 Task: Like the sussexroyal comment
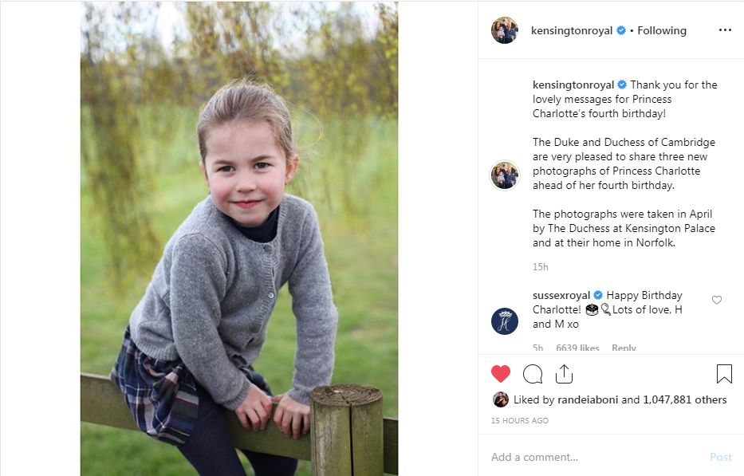pos(716,301)
